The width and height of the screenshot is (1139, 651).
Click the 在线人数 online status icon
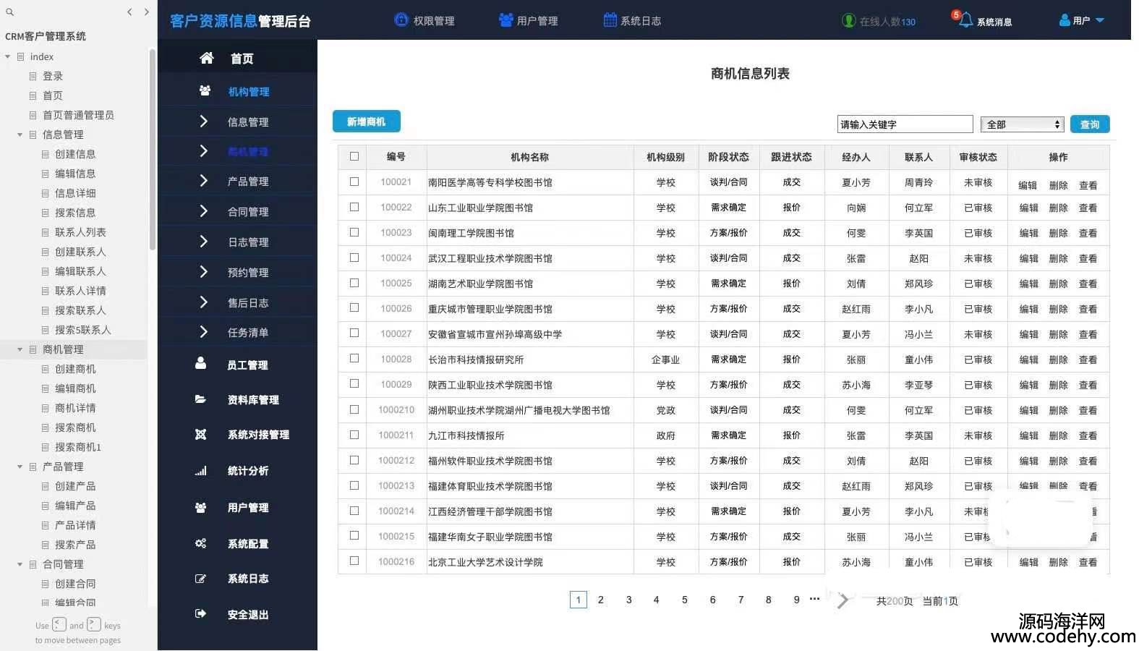849,21
